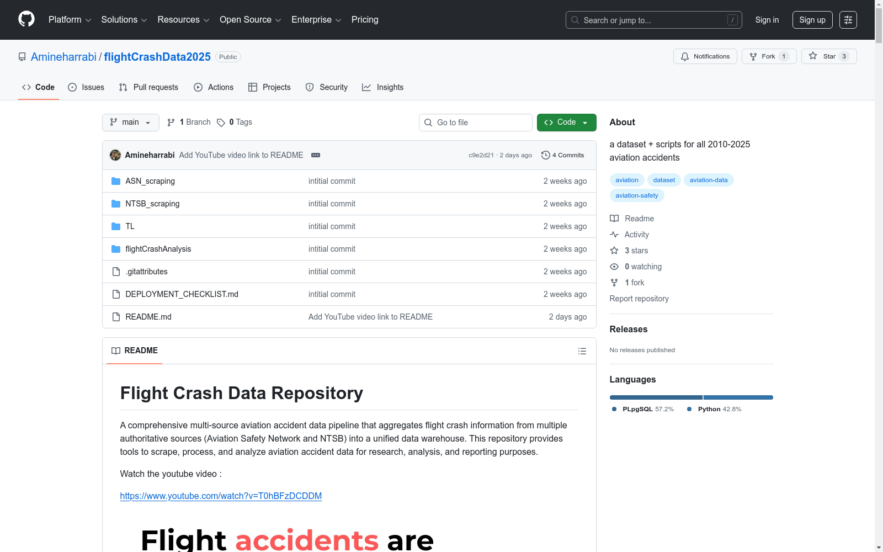Switch to the Insights tab

click(383, 87)
